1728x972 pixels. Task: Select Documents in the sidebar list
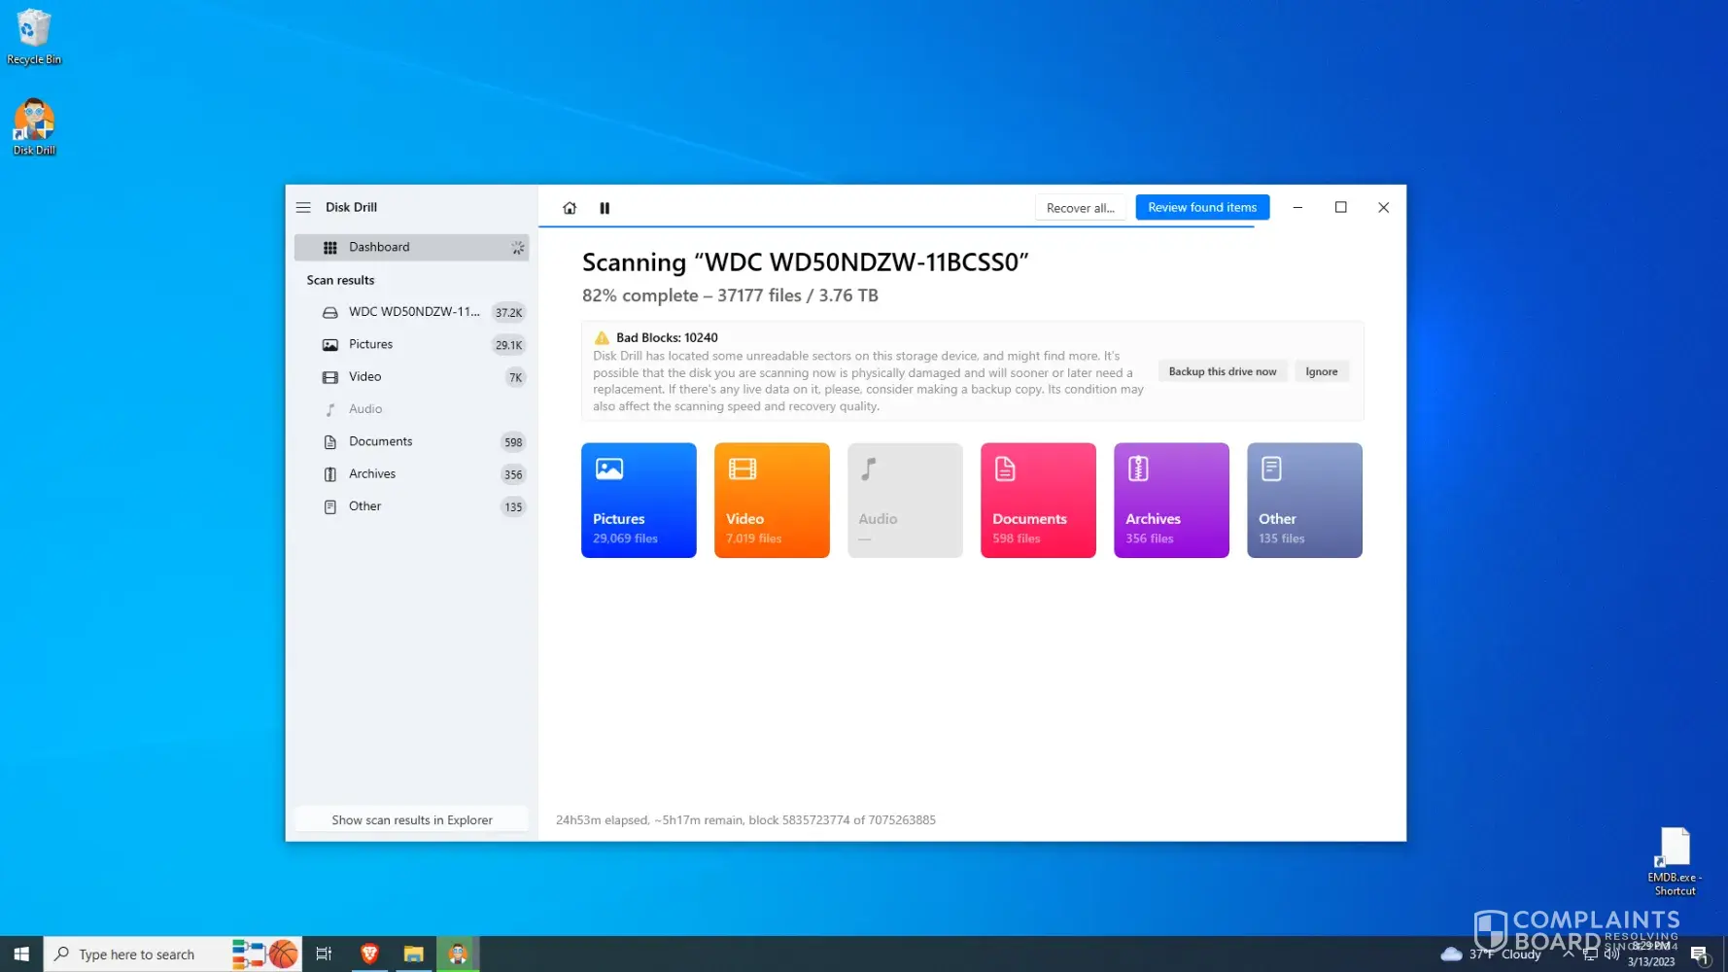point(381,441)
